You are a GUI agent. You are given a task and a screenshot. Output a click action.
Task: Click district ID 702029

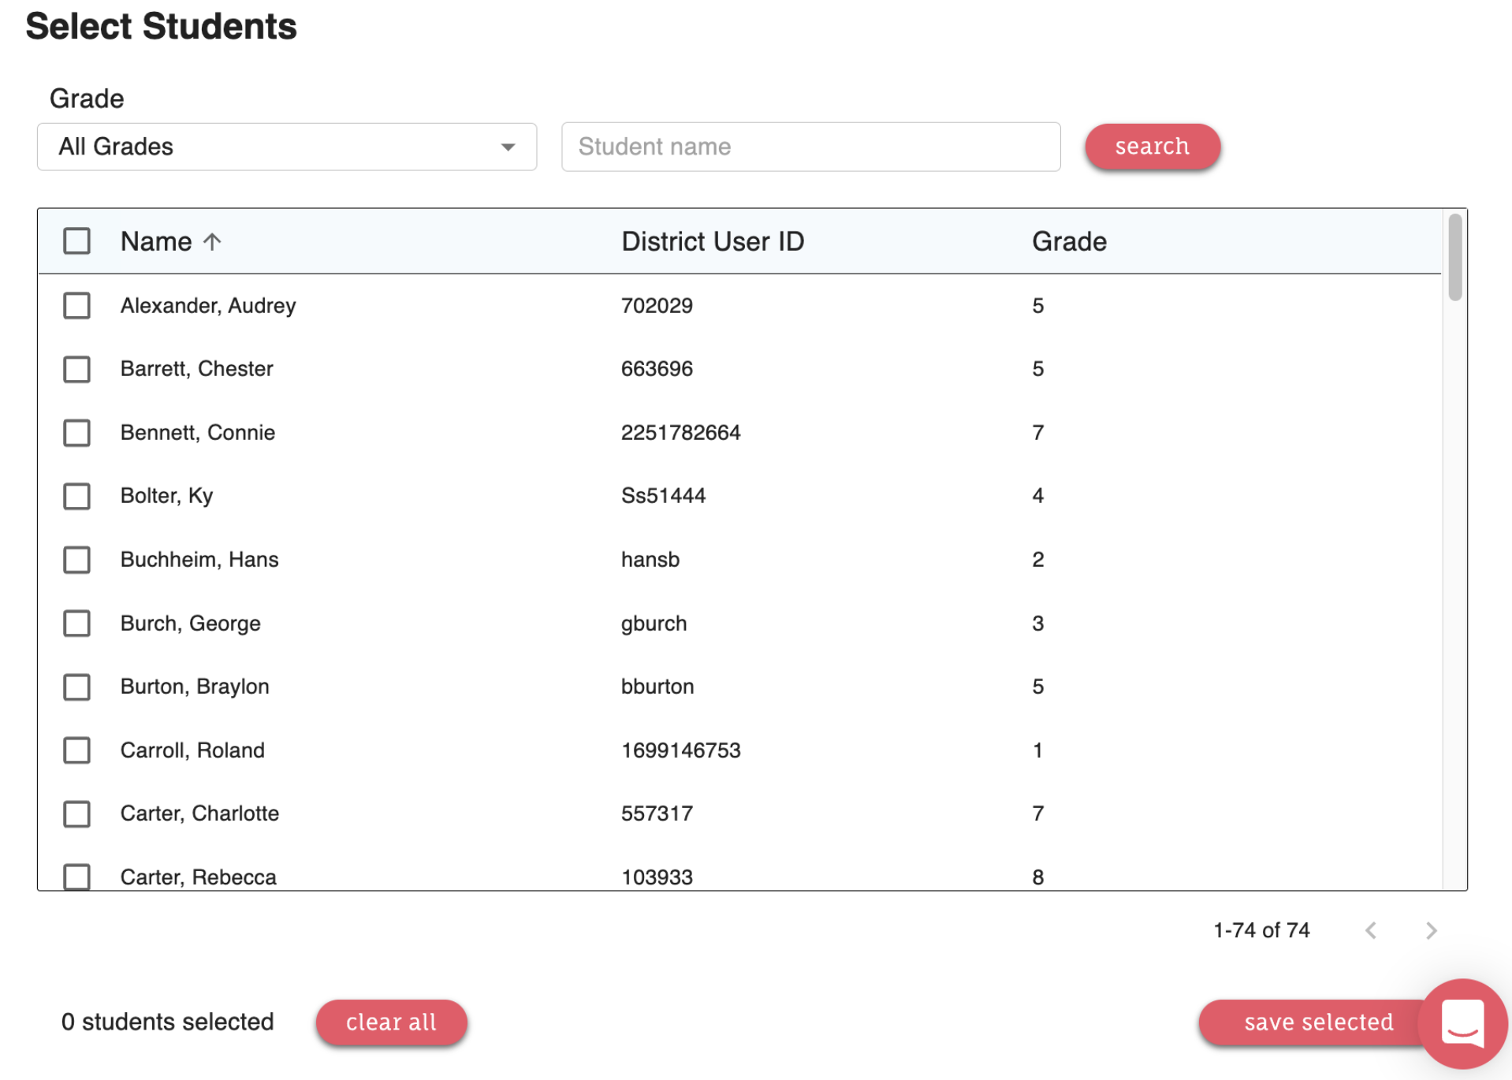tap(657, 306)
